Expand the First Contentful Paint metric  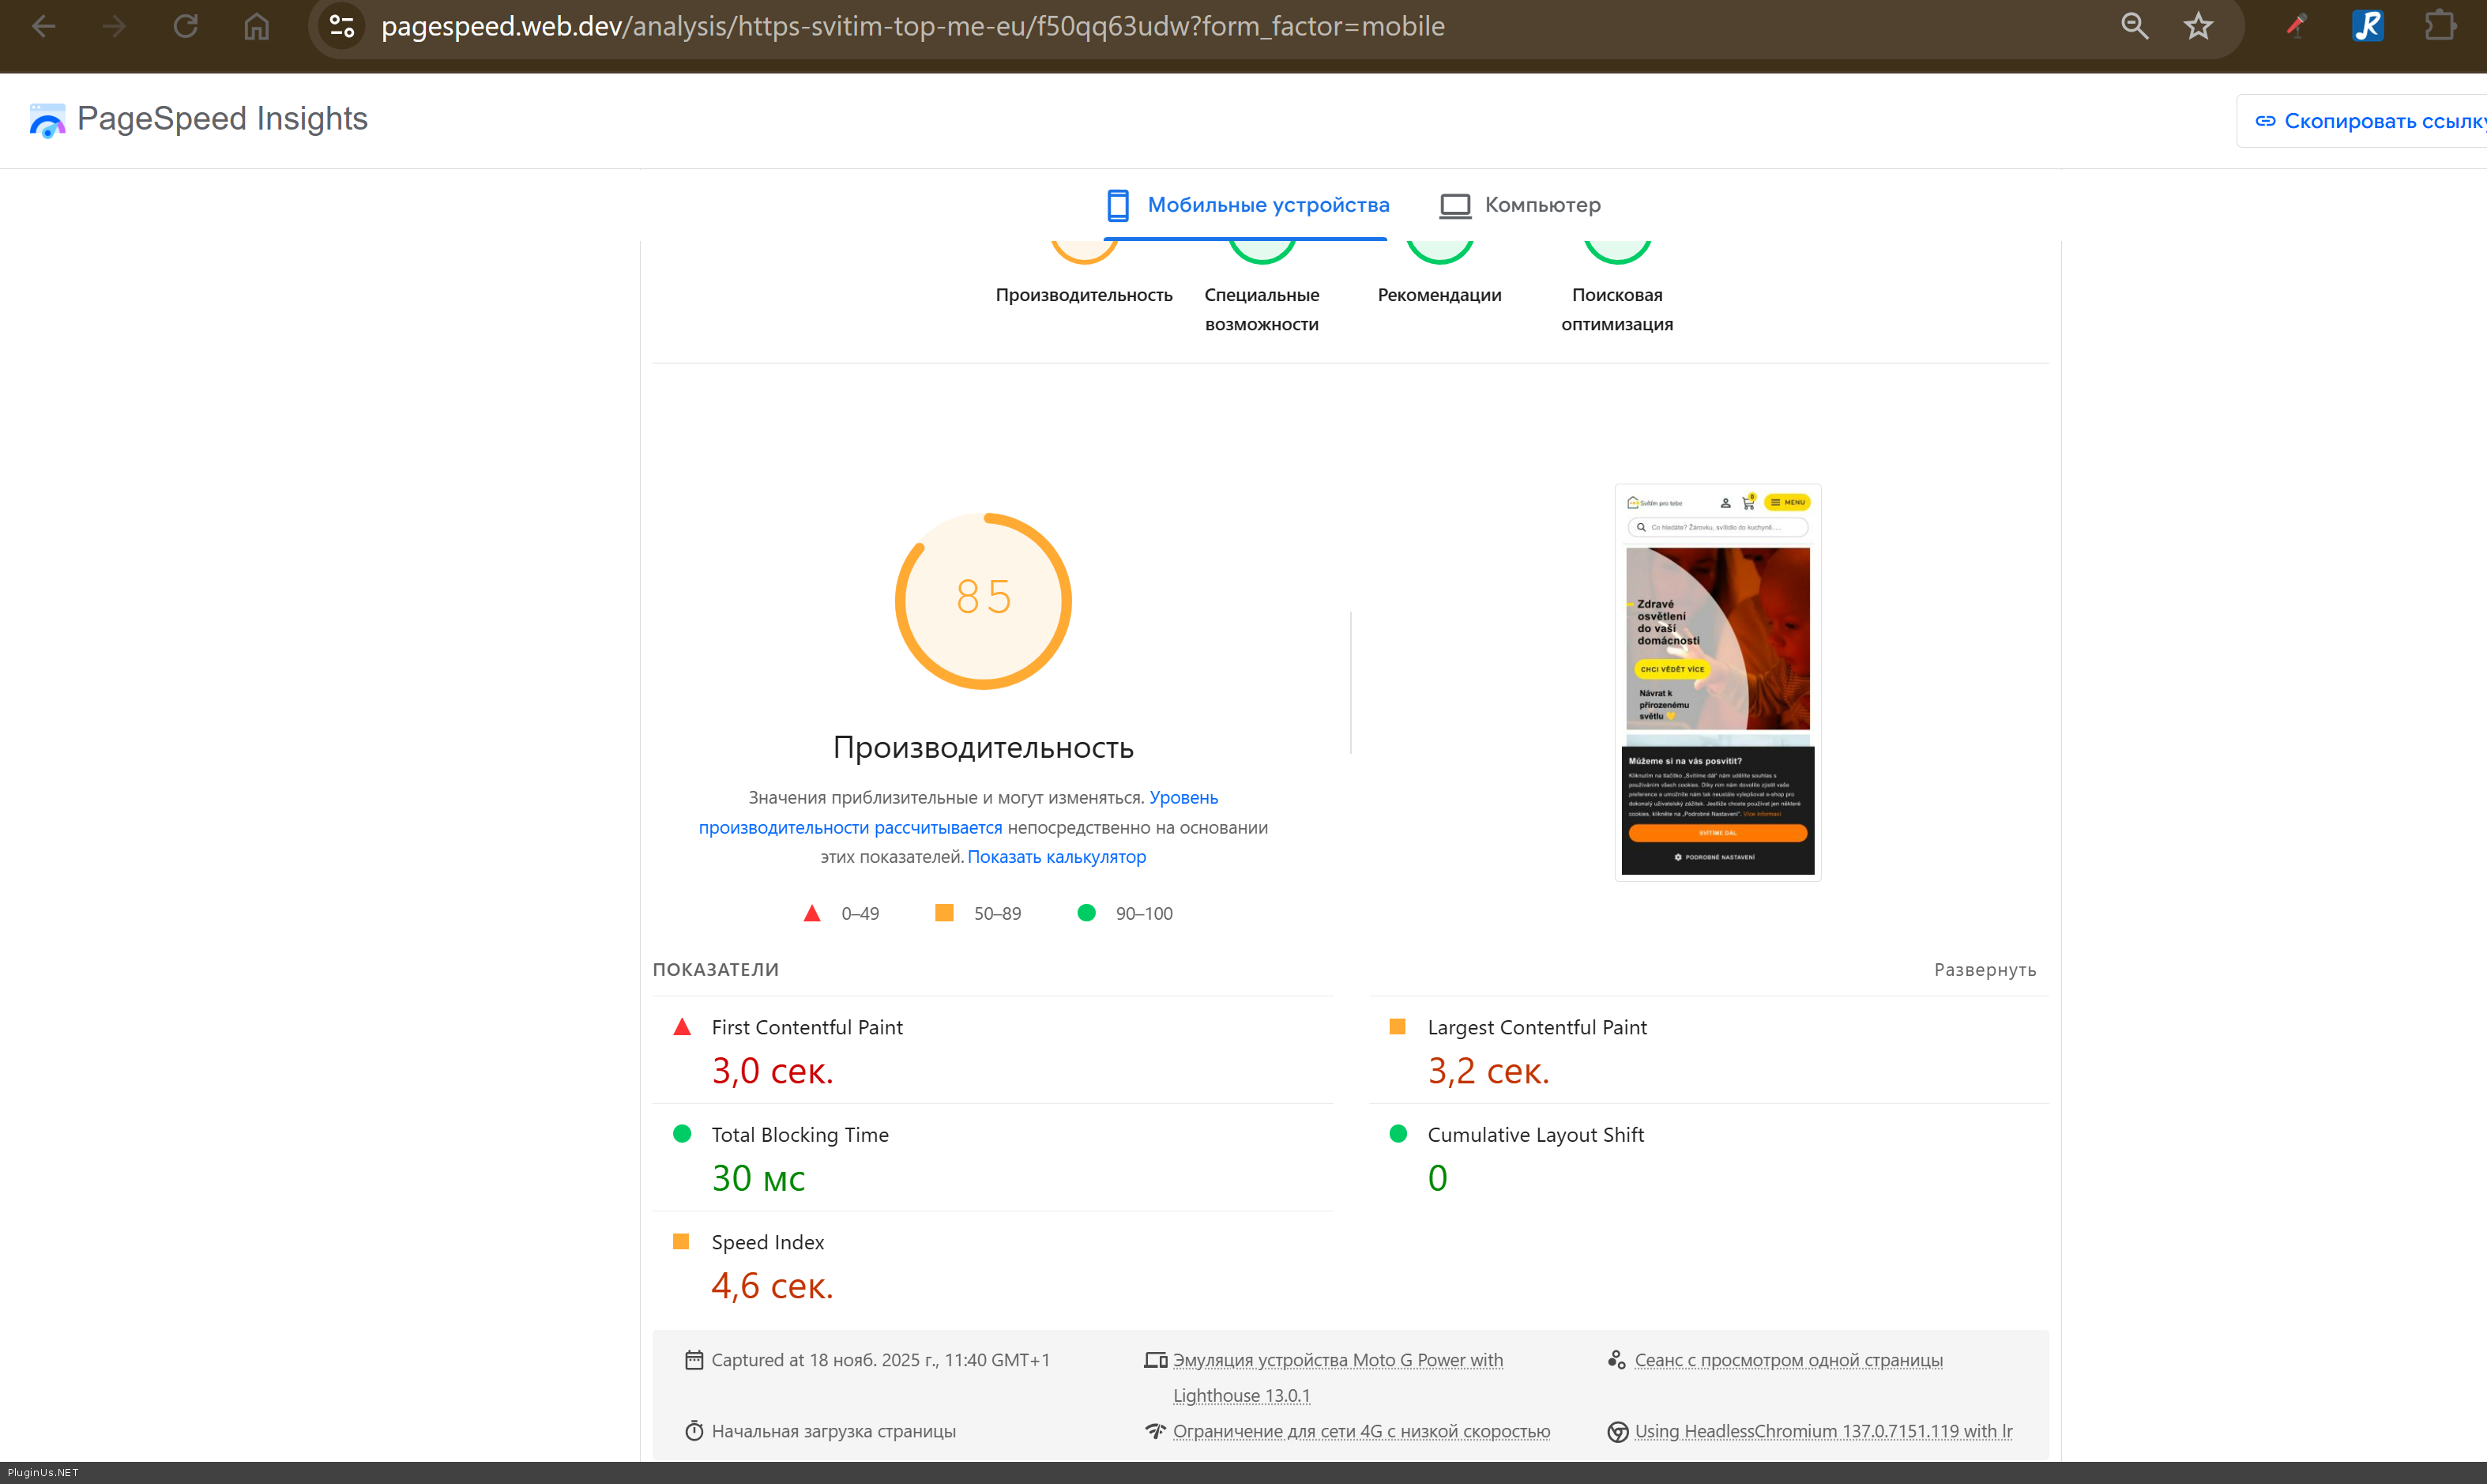[806, 1027]
